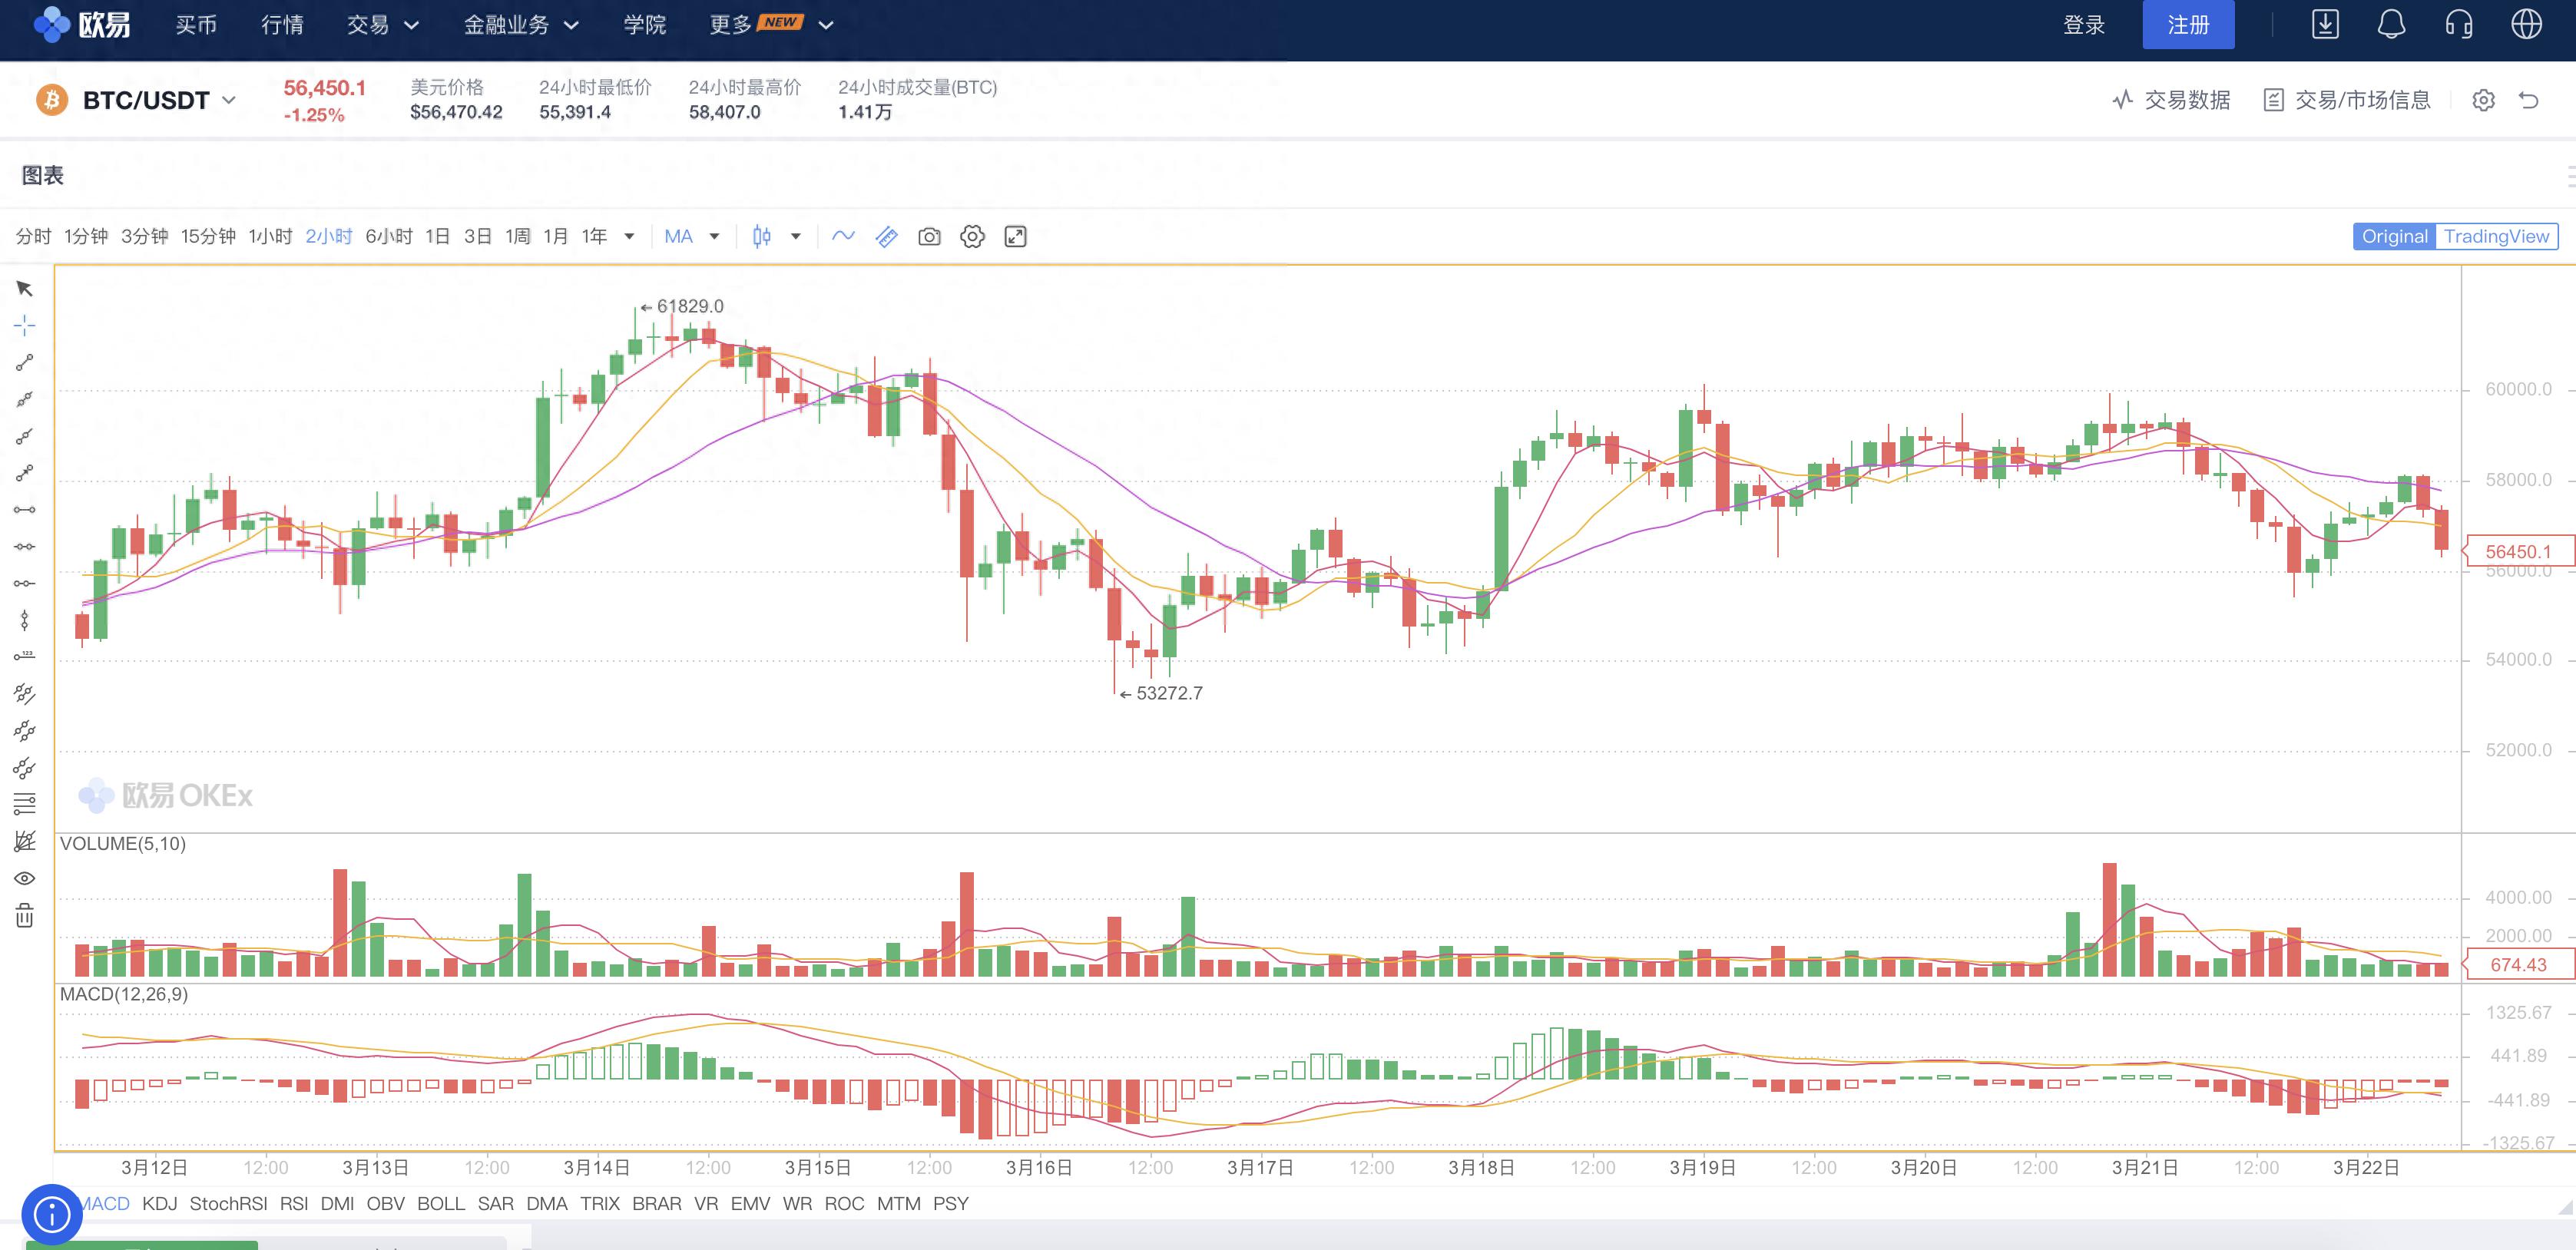Expand chart to fullscreen
The height and width of the screenshot is (1250, 2576).
[x=1015, y=237]
